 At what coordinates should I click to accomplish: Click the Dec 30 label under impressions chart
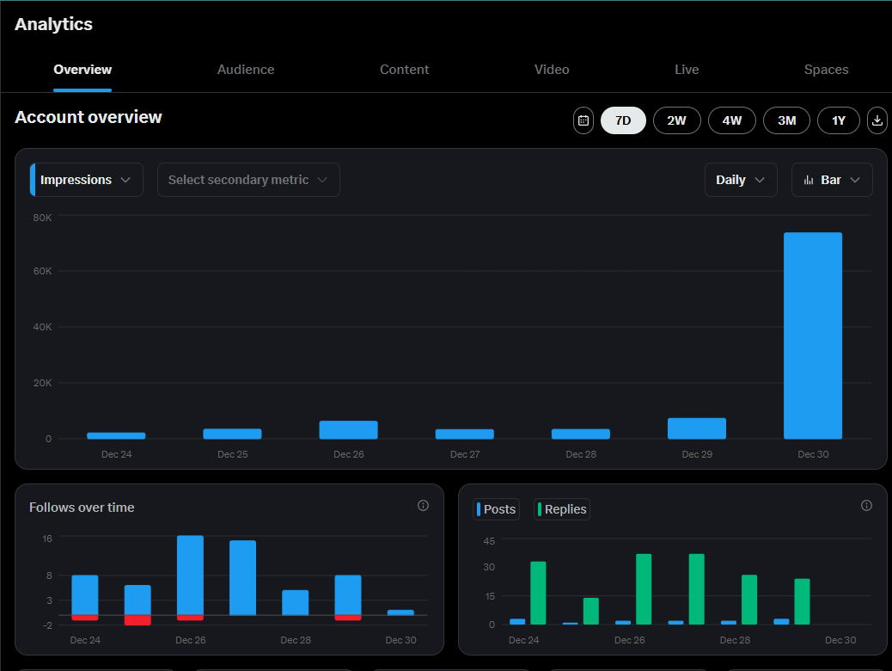(x=813, y=454)
